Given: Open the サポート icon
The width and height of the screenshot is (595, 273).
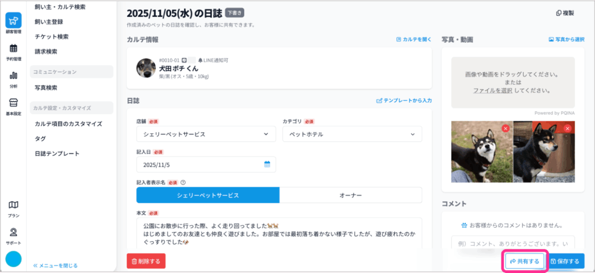Looking at the screenshot, I should point(13,235).
